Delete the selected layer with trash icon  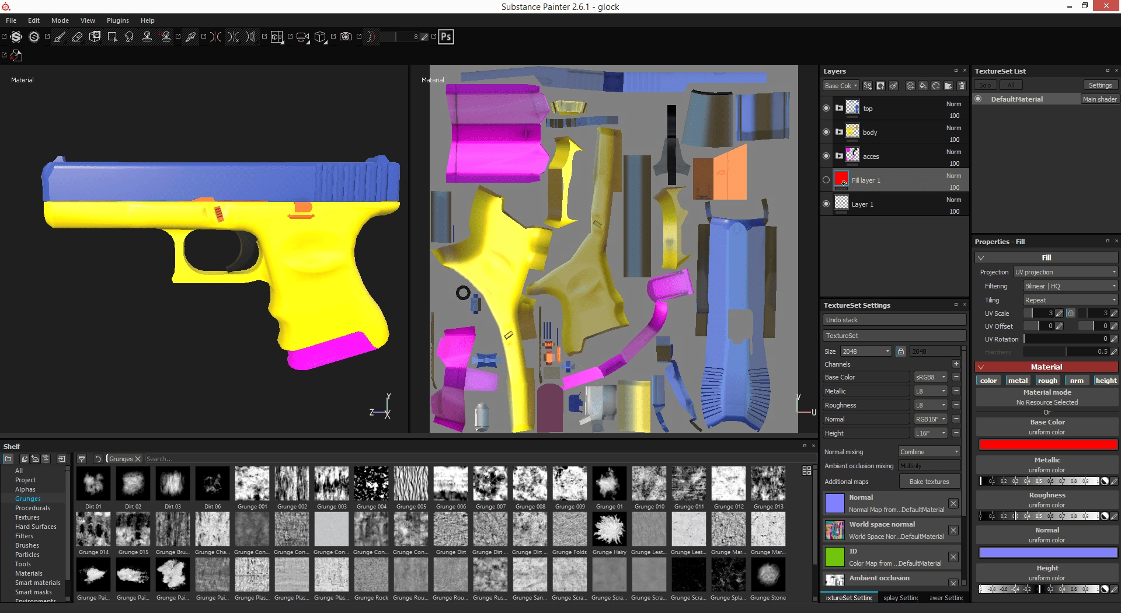(962, 86)
